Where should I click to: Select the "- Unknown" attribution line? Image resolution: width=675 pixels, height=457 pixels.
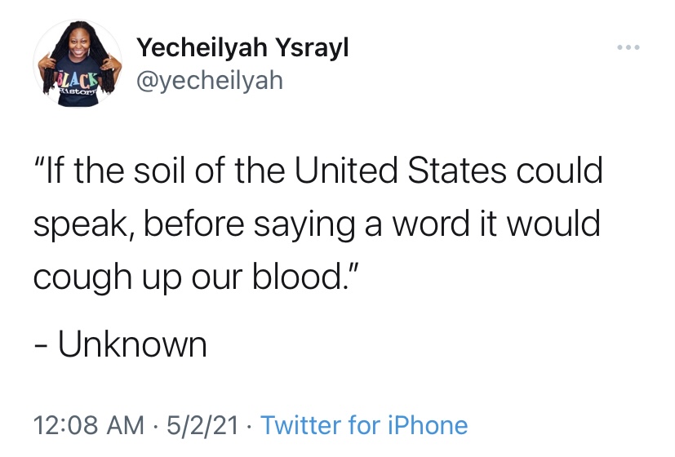click(x=120, y=344)
